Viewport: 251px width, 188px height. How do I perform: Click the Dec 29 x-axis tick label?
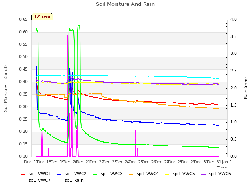(189, 162)
